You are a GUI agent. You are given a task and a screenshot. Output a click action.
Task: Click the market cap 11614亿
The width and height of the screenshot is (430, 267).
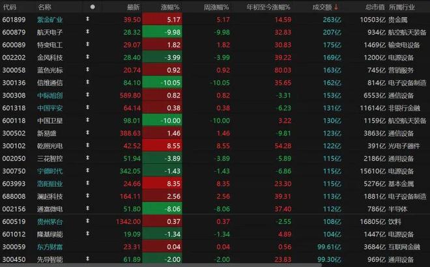pos(373,108)
